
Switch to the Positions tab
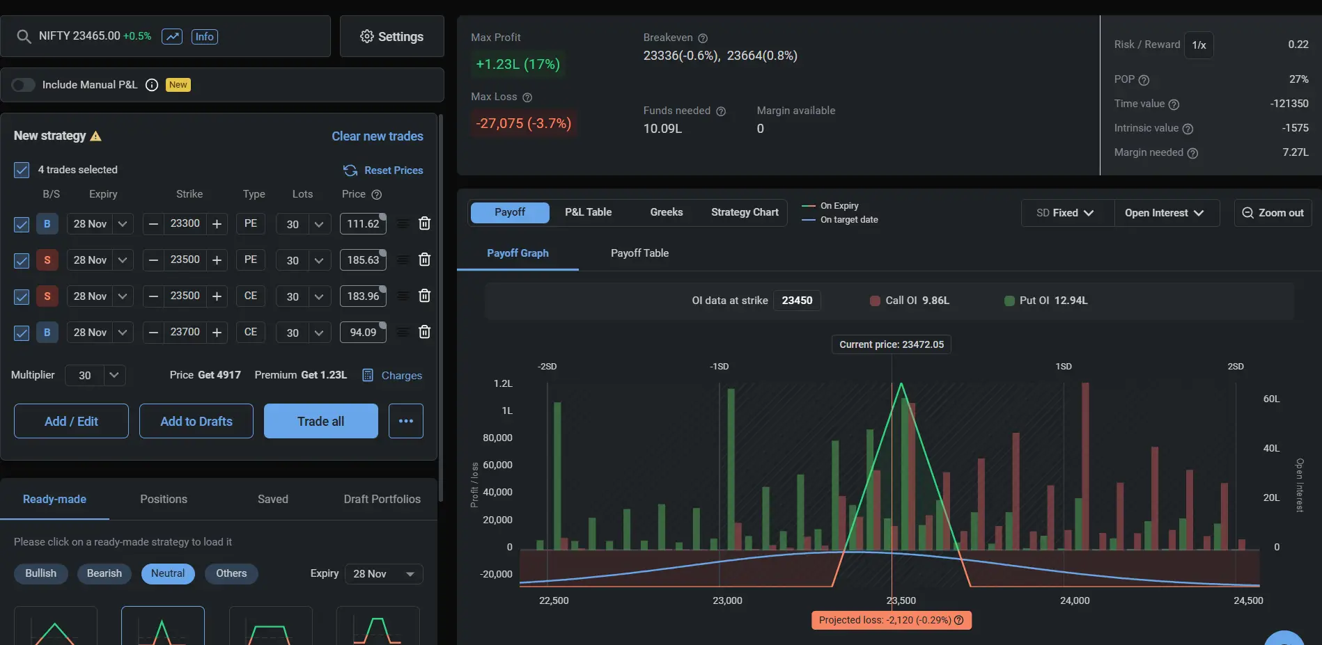164,499
